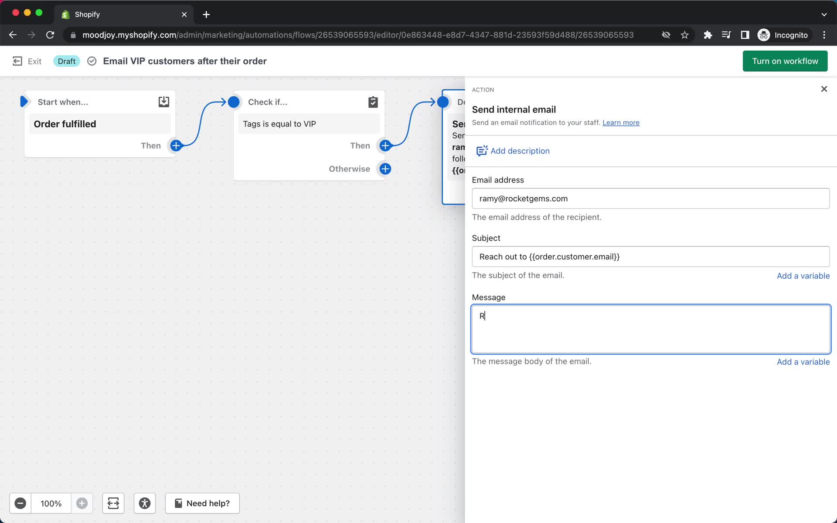Click the workflow exit icon
837x523 pixels.
(x=17, y=60)
